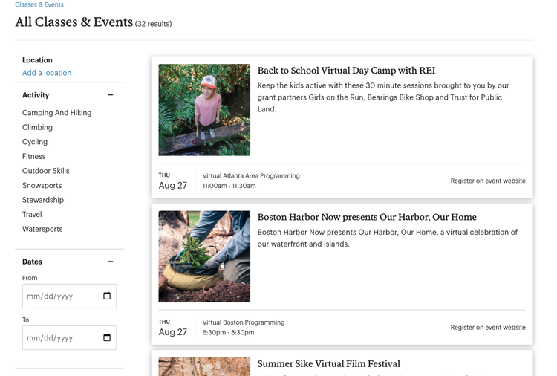
Task: Click the Back to School camp thumbnail image
Action: [x=204, y=110]
